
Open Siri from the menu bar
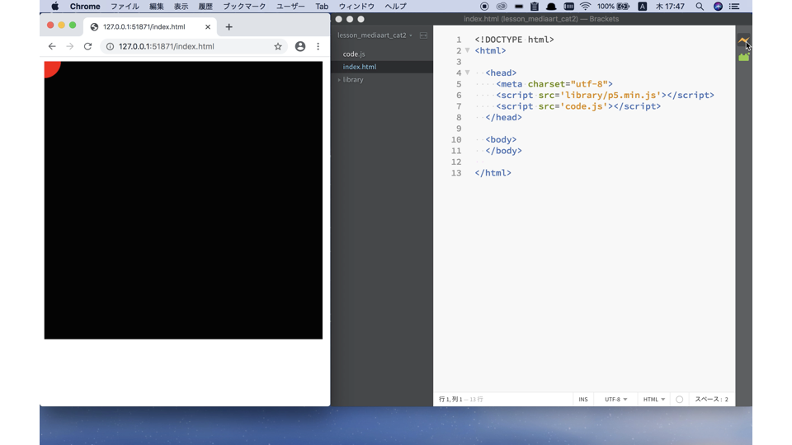tap(718, 7)
